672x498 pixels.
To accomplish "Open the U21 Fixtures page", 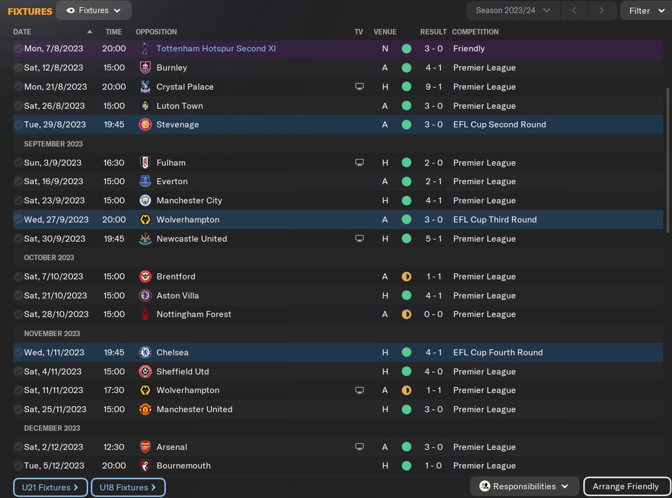I will click(50, 487).
